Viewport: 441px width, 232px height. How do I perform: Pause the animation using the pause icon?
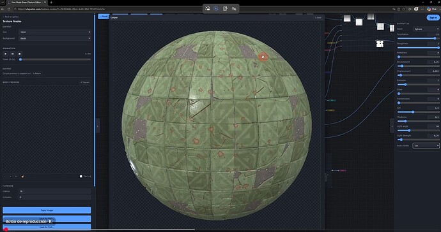pos(12,54)
